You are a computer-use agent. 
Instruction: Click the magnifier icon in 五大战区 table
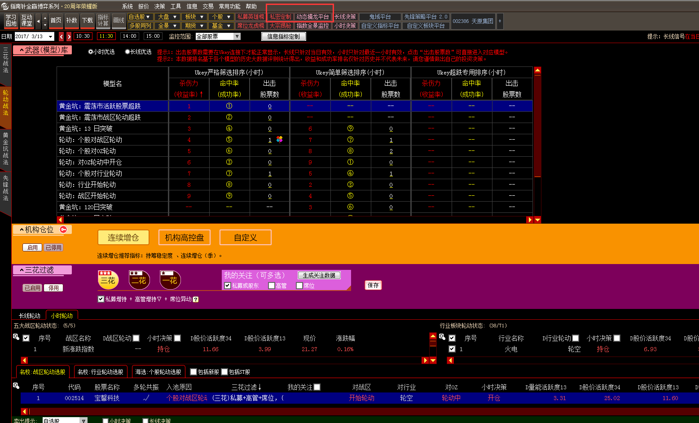pyautogui.click(x=16, y=337)
